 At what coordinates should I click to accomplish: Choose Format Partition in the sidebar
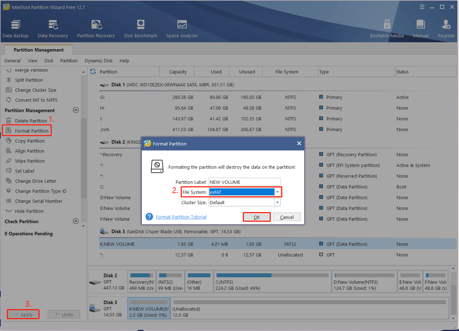click(x=32, y=131)
